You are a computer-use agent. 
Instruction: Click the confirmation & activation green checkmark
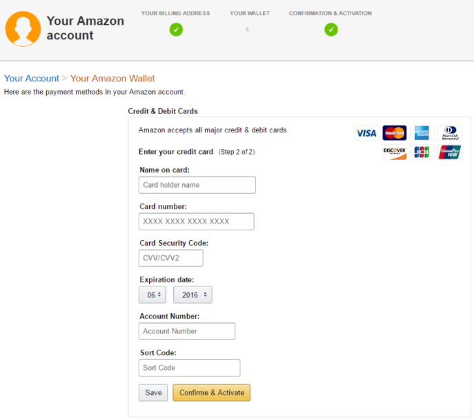pos(331,30)
